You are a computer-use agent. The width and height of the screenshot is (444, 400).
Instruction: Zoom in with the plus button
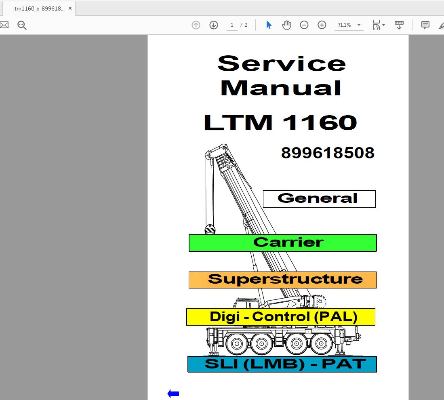pyautogui.click(x=322, y=25)
